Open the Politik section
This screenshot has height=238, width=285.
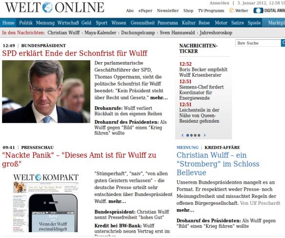pos(26,23)
